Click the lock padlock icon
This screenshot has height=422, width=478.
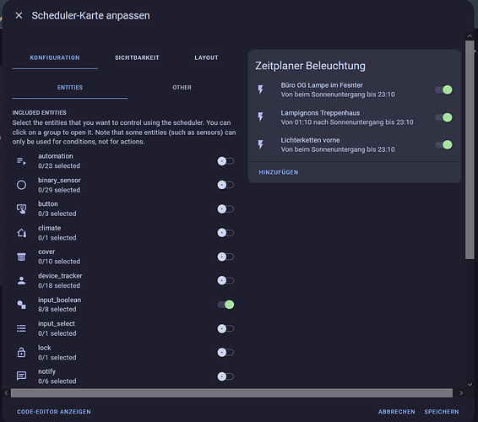click(21, 353)
